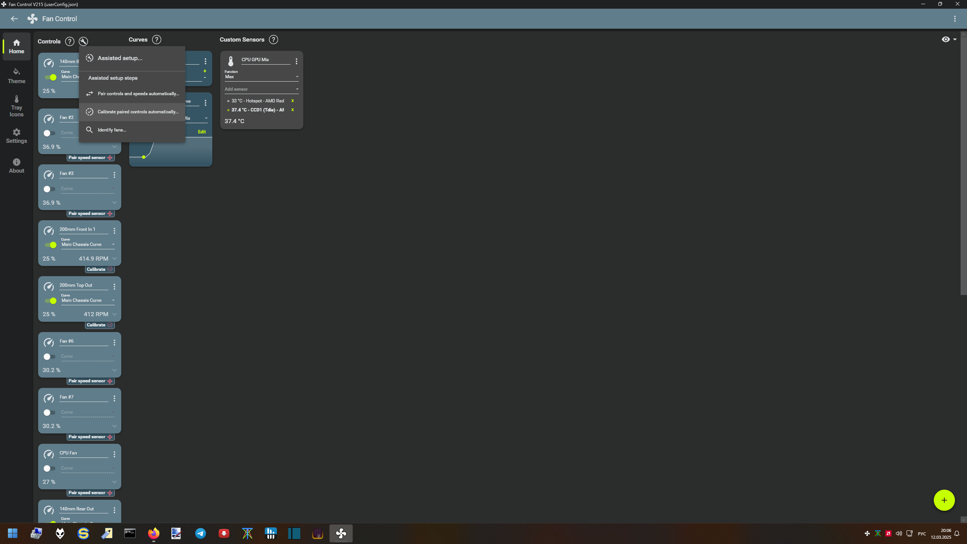Choose Identify fans menu entry
The width and height of the screenshot is (967, 544).
pos(112,130)
